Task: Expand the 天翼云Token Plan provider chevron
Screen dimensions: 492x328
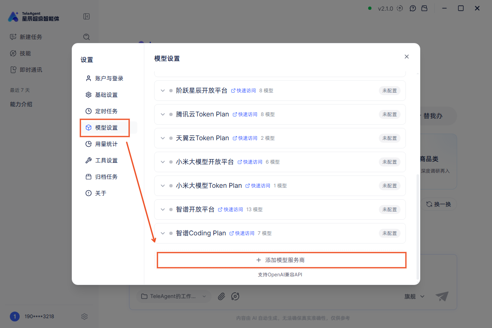Action: click(x=163, y=138)
